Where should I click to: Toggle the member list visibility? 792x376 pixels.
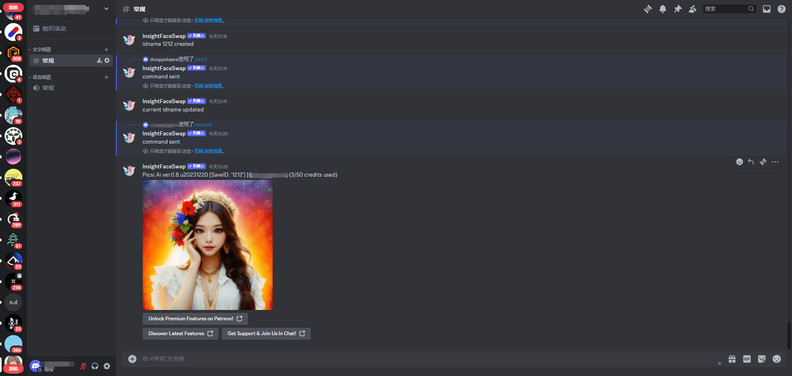pyautogui.click(x=693, y=9)
